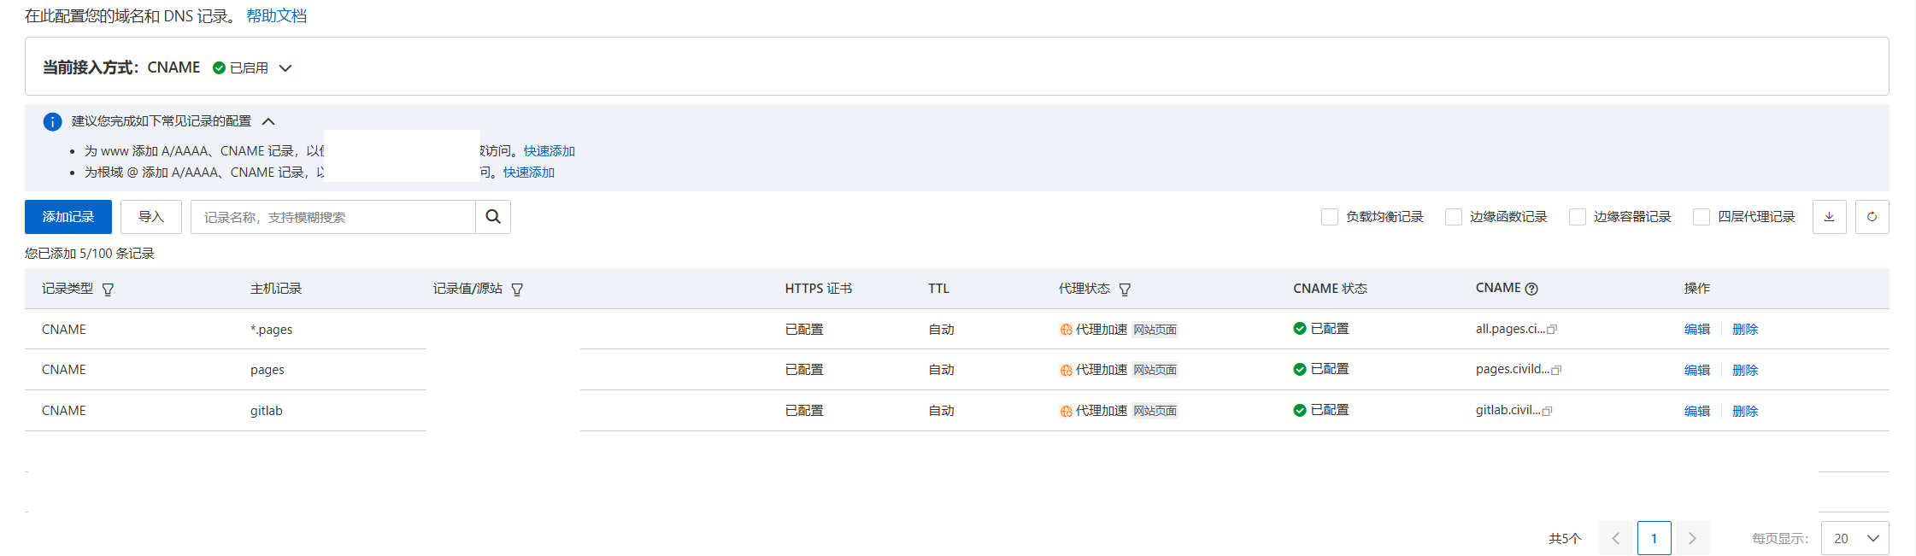The width and height of the screenshot is (1916, 556).
Task: Click the 网站页面 tag in *.pages row
Action: click(x=1155, y=330)
